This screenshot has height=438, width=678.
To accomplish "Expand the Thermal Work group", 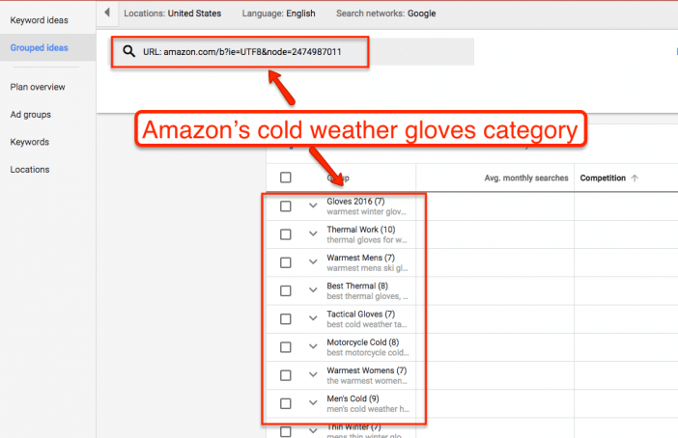I will pos(313,233).
